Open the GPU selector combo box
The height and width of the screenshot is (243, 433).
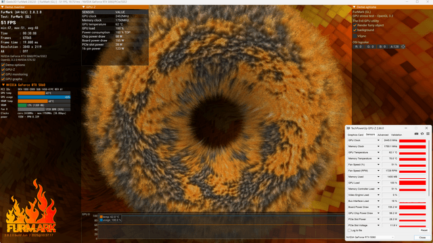tap(370, 237)
